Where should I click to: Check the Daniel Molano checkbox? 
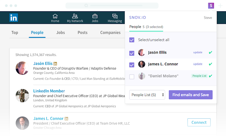[x=132, y=77]
